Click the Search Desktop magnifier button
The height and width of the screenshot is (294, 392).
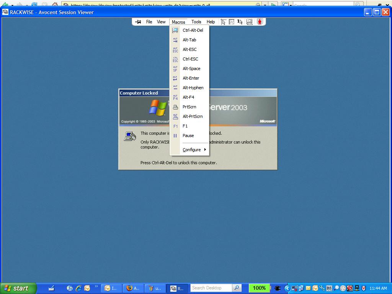click(237, 288)
